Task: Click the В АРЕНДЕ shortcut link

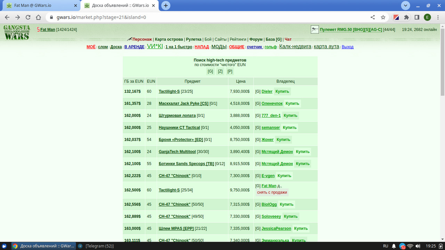Action: click(134, 47)
